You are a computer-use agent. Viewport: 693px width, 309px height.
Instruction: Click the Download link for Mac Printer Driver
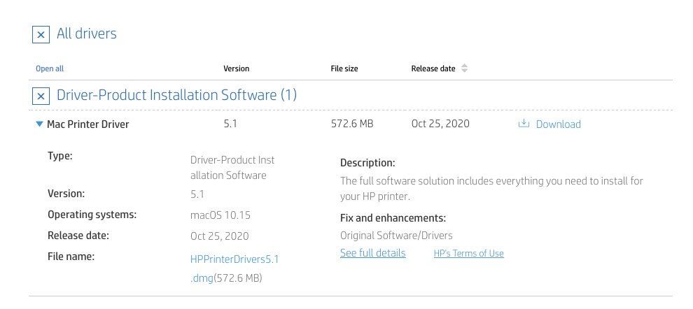click(x=558, y=124)
